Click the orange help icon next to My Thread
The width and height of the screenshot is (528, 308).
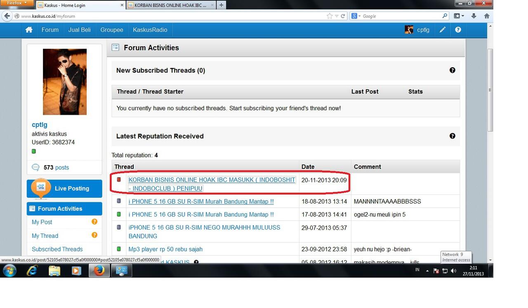94,235
